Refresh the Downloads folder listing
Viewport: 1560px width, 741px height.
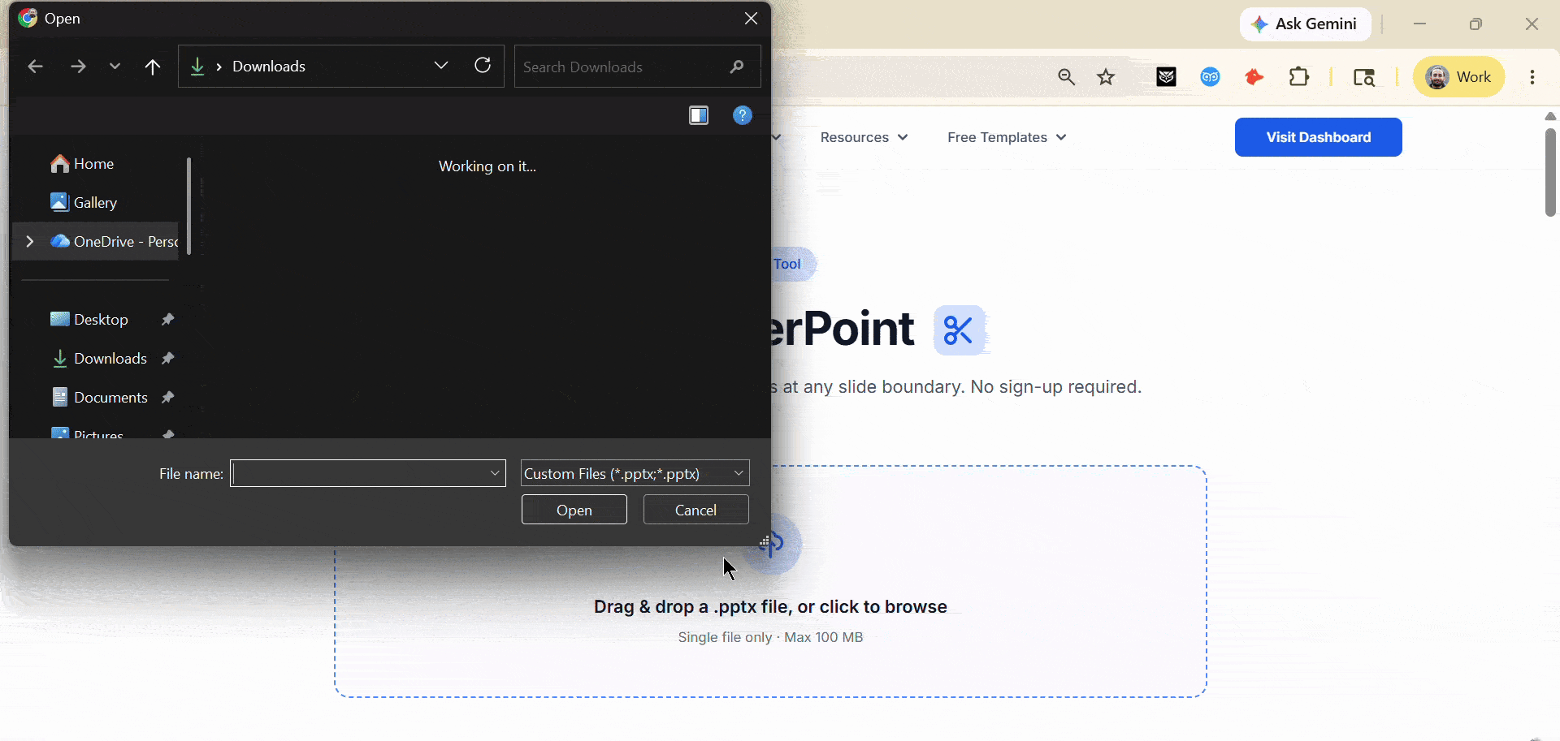click(x=483, y=66)
